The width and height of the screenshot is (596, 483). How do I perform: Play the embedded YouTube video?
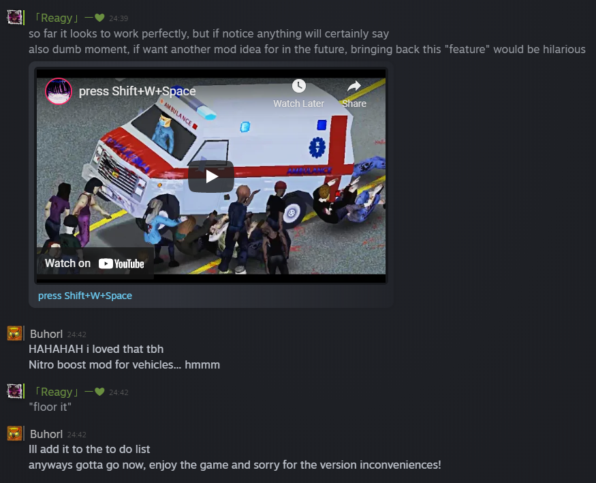(211, 176)
